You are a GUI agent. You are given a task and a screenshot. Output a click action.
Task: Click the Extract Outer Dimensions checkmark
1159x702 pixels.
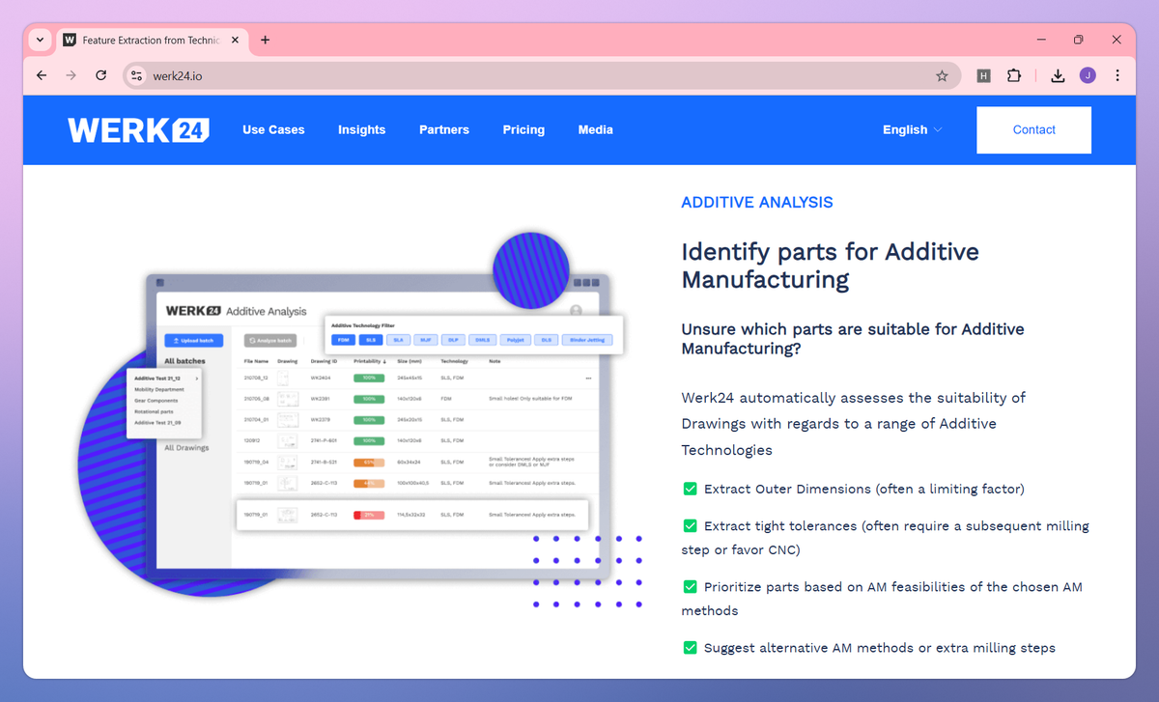pyautogui.click(x=690, y=489)
